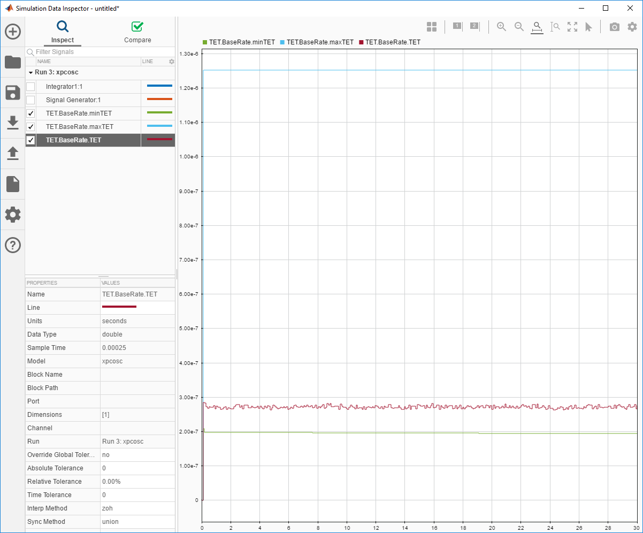Switch to the Inspect tab

[63, 32]
